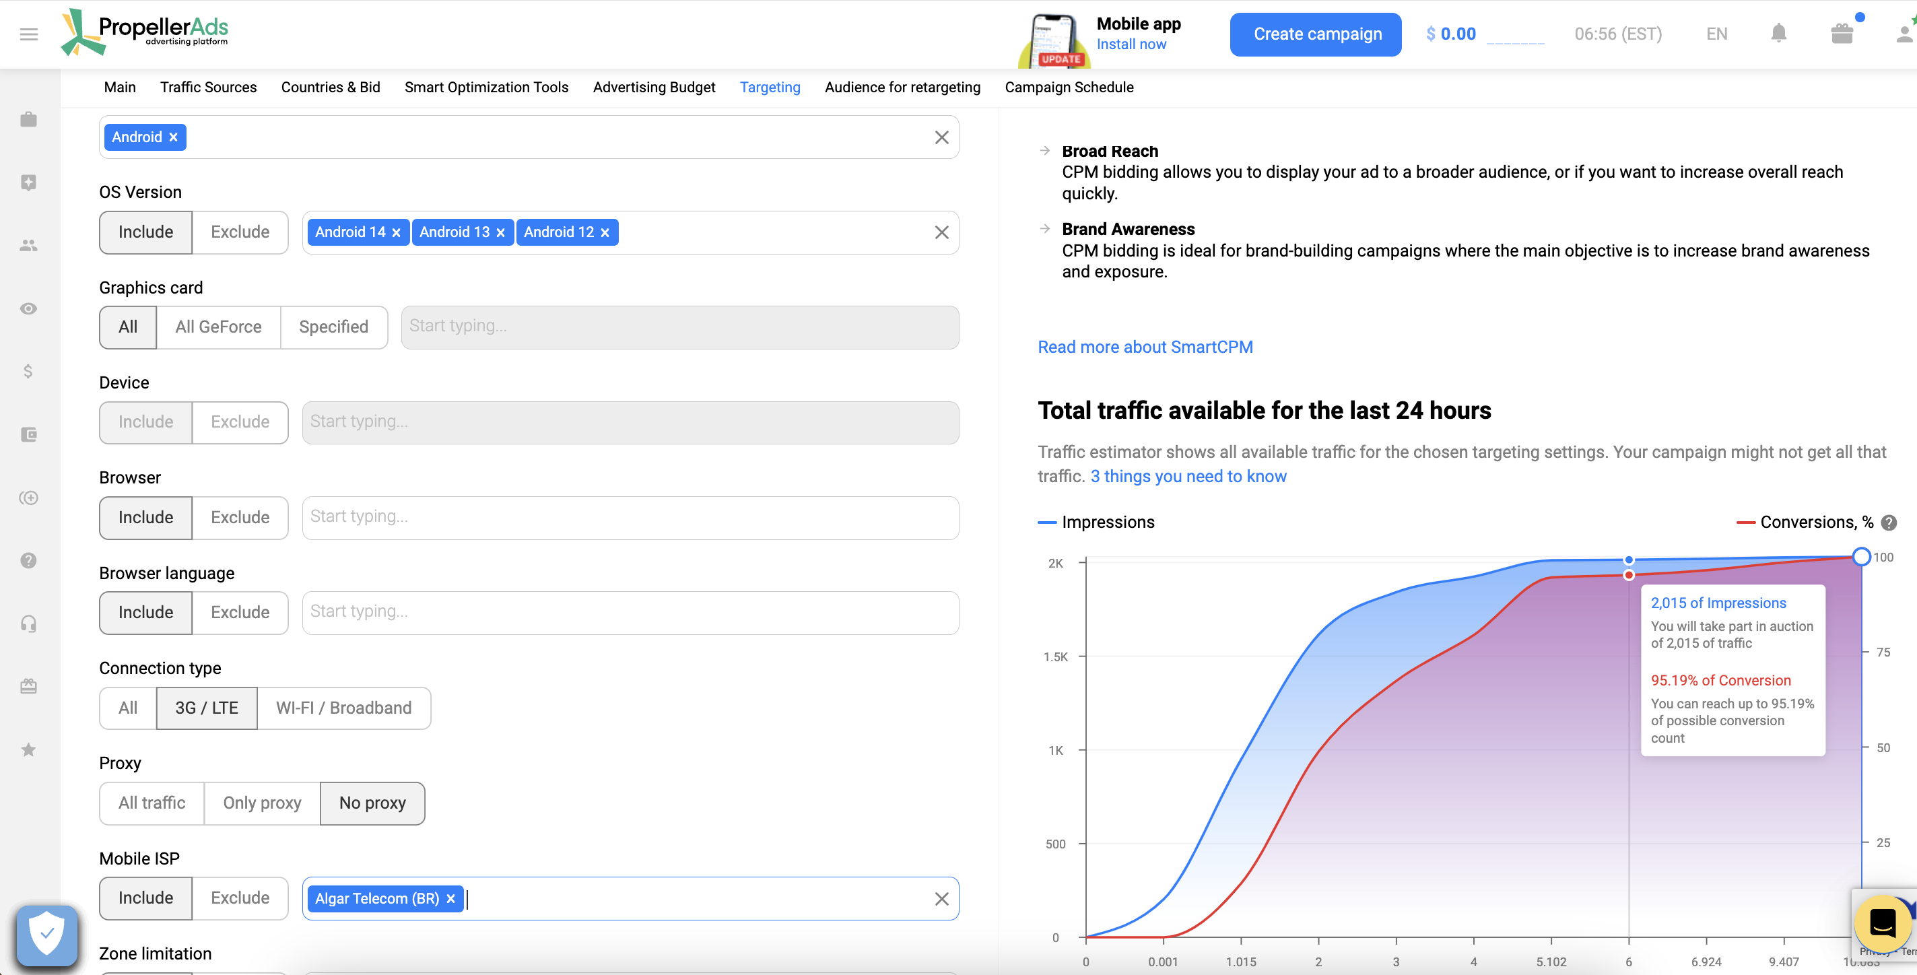Open the hamburger menu icon
The height and width of the screenshot is (975, 1917).
(29, 34)
